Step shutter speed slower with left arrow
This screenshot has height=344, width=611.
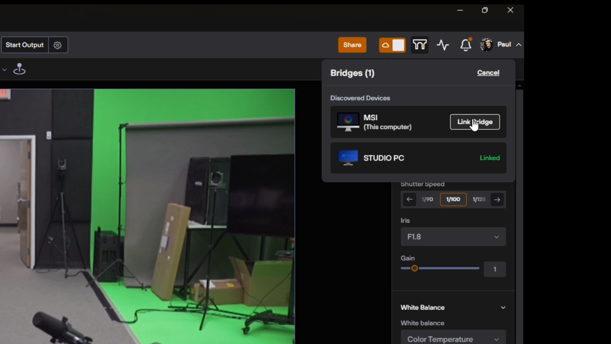(410, 200)
